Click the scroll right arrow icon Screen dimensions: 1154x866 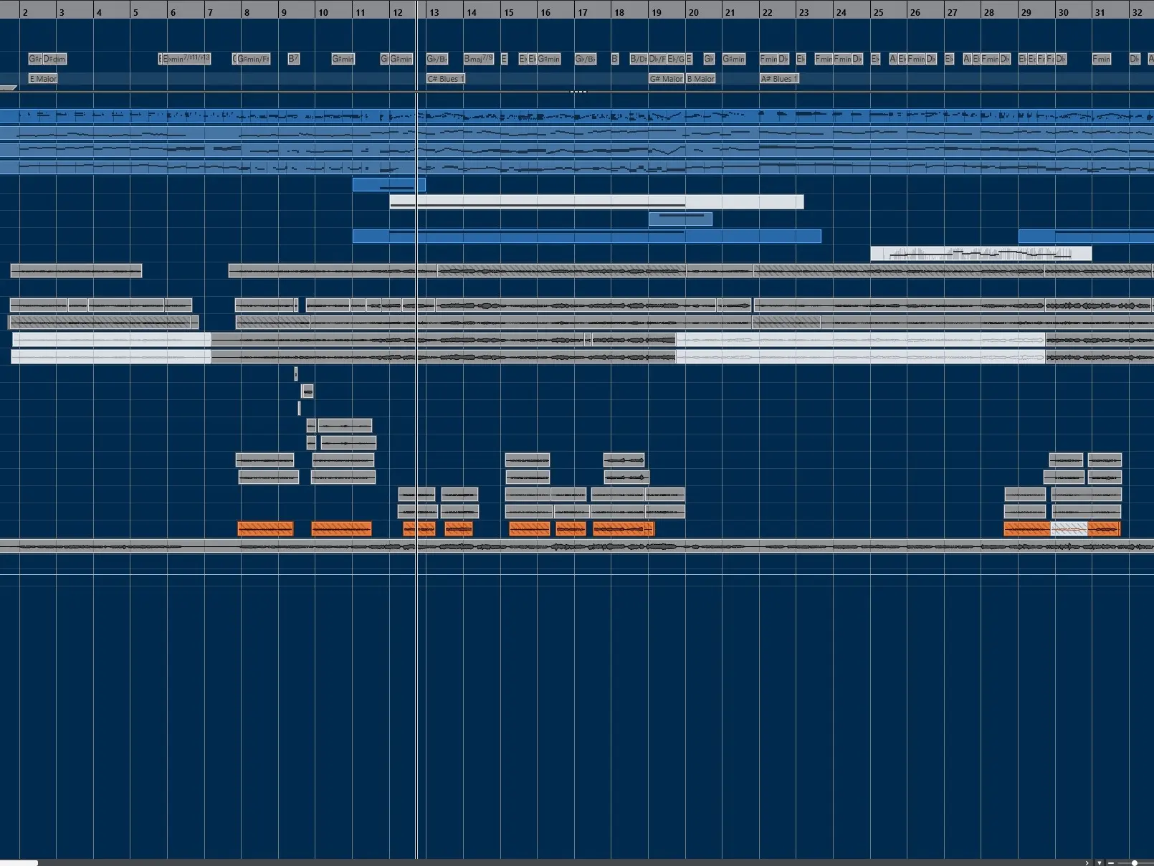[x=1087, y=862]
